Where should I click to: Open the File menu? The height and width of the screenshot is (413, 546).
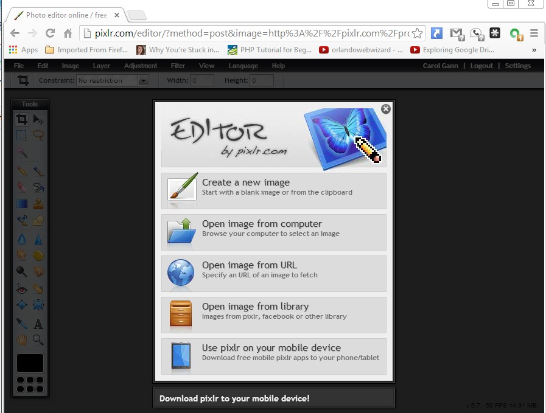point(19,66)
